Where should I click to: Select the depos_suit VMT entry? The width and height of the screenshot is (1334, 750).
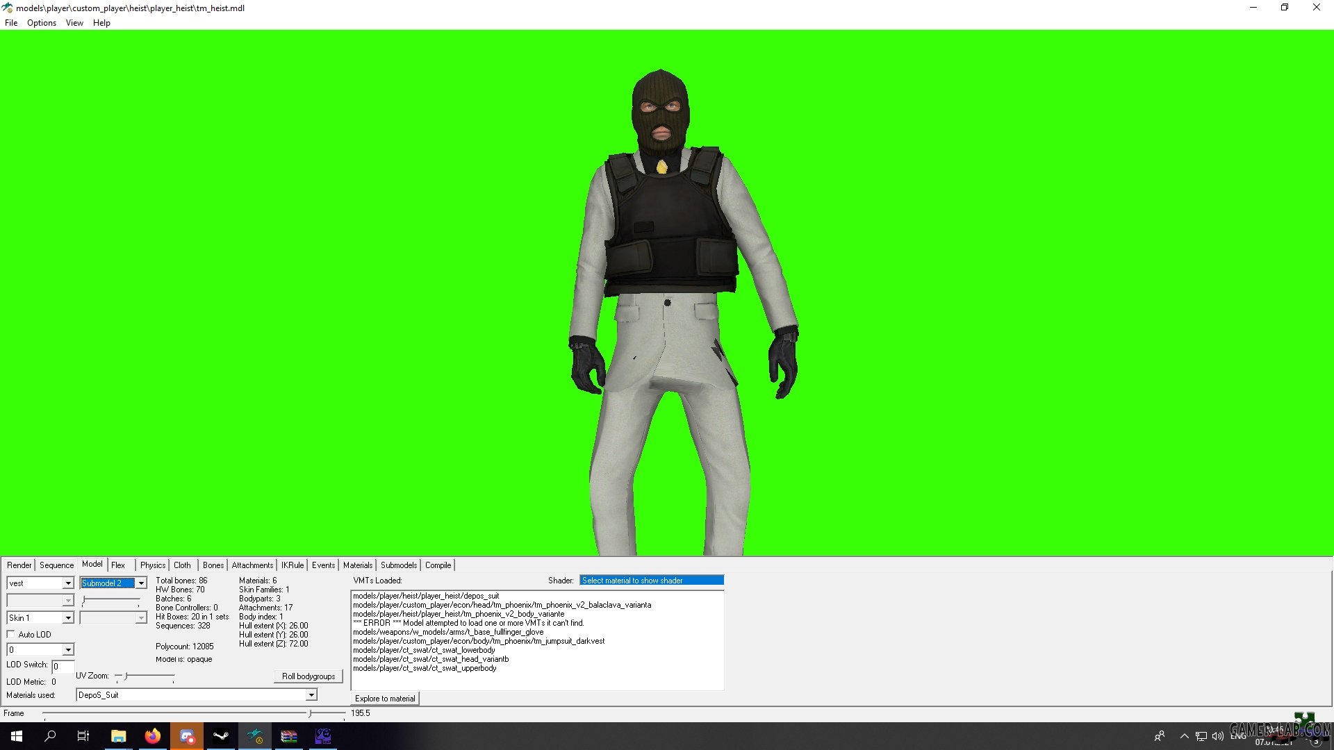[426, 596]
